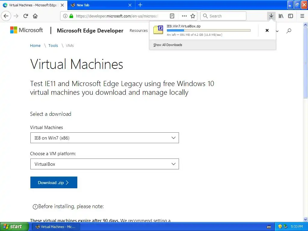308x231 pixels.
Task: Click the forward navigation arrow
Action: (x=16, y=16)
